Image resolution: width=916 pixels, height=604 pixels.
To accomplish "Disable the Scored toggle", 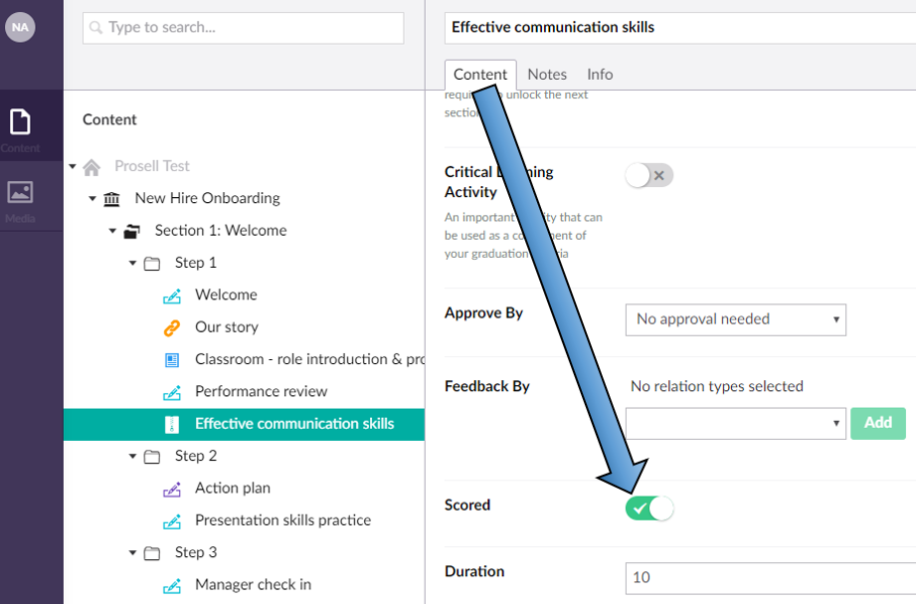I will pyautogui.click(x=649, y=507).
